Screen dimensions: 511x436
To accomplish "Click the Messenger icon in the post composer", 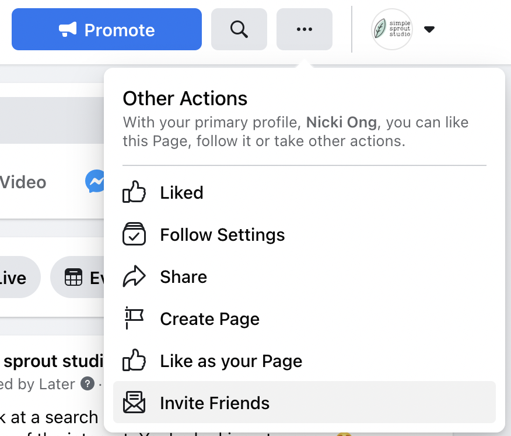I will [95, 182].
